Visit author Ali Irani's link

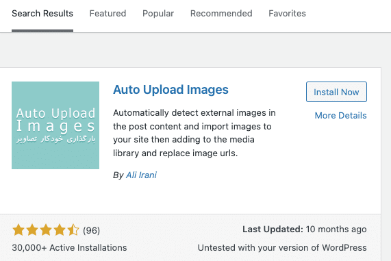point(141,175)
